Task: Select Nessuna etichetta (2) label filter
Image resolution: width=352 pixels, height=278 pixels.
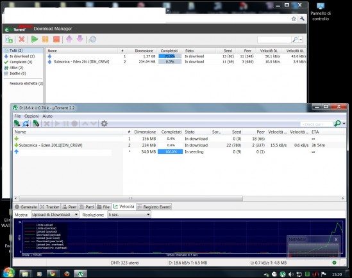Action: click(26, 84)
